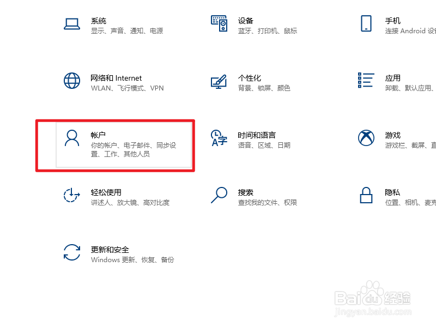
Task: Click the globe icon for 网络和 Internet
Action: coord(72,81)
